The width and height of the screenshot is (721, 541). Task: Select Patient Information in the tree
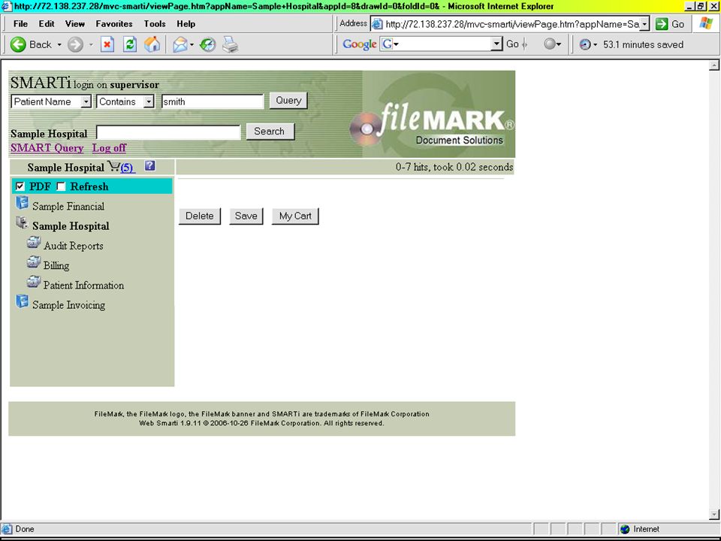(x=83, y=286)
